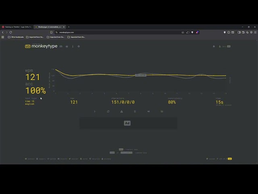
Task: Open the twitter footer link
Action: click(73, 159)
